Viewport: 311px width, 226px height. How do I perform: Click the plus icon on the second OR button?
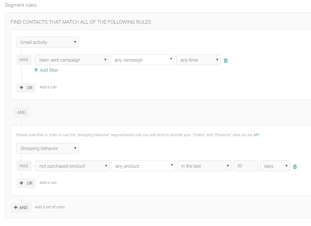pyautogui.click(x=21, y=183)
